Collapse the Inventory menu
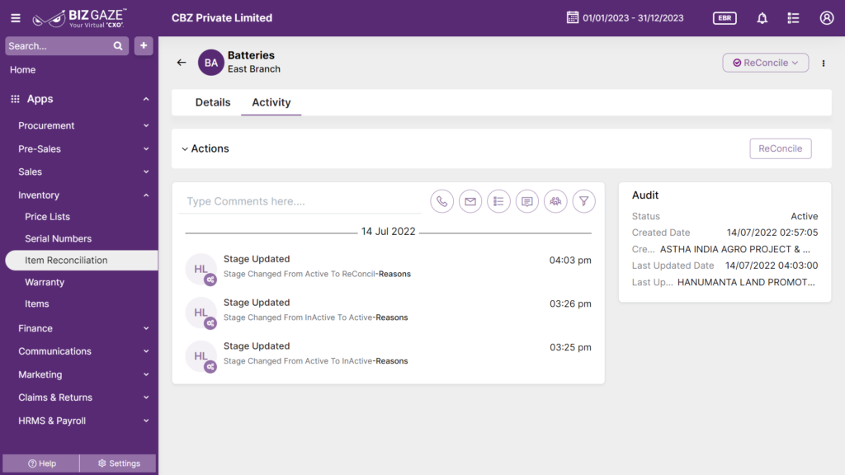 click(146, 195)
